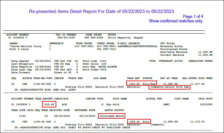The image size is (224, 133).
Task: Click the ACTUAL FEE column header
Action: pos(154,99)
